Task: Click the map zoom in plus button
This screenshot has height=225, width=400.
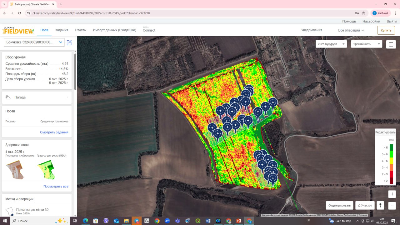Action: tap(392, 194)
